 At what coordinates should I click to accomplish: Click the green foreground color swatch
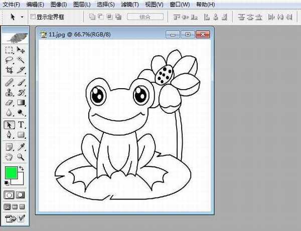[x=11, y=173]
